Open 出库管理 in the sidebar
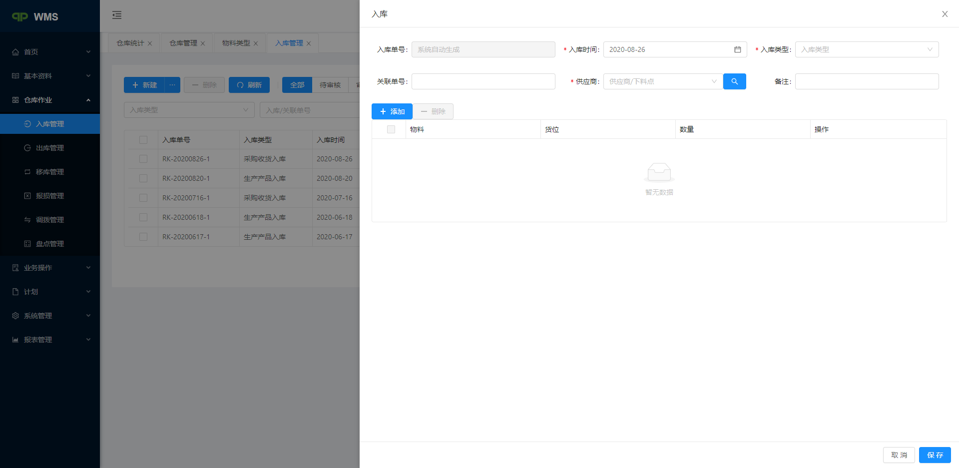Screen dimensions: 959x468 pyautogui.click(x=50, y=148)
